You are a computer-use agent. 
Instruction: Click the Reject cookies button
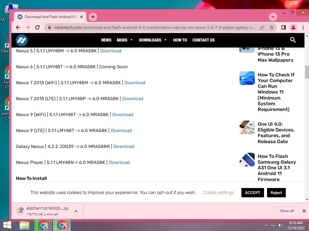[x=276, y=193]
